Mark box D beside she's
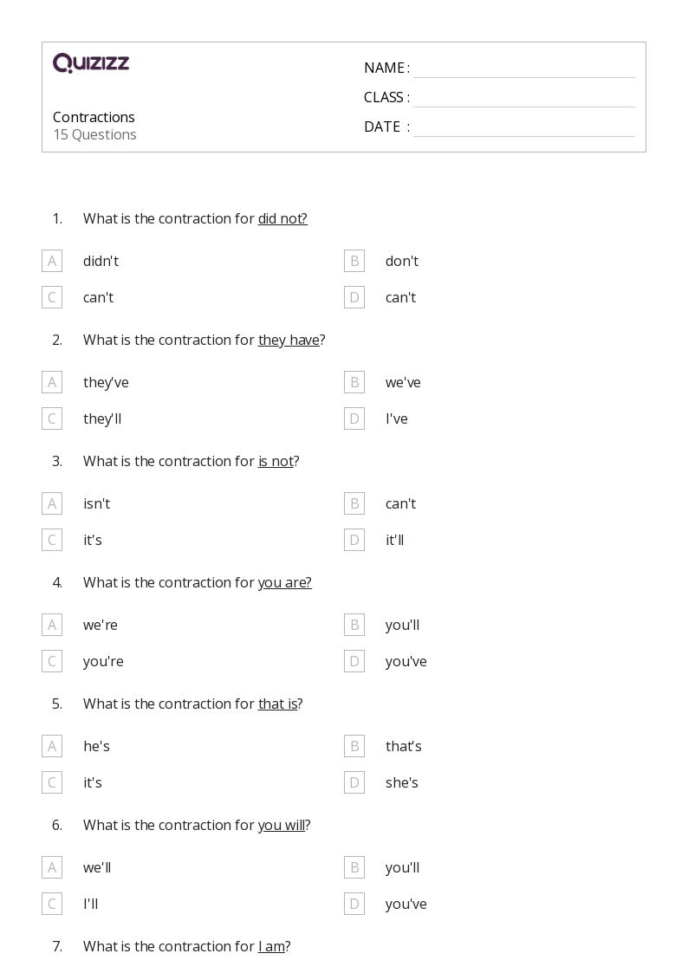Viewport: 688px width, 973px height. coord(354,782)
